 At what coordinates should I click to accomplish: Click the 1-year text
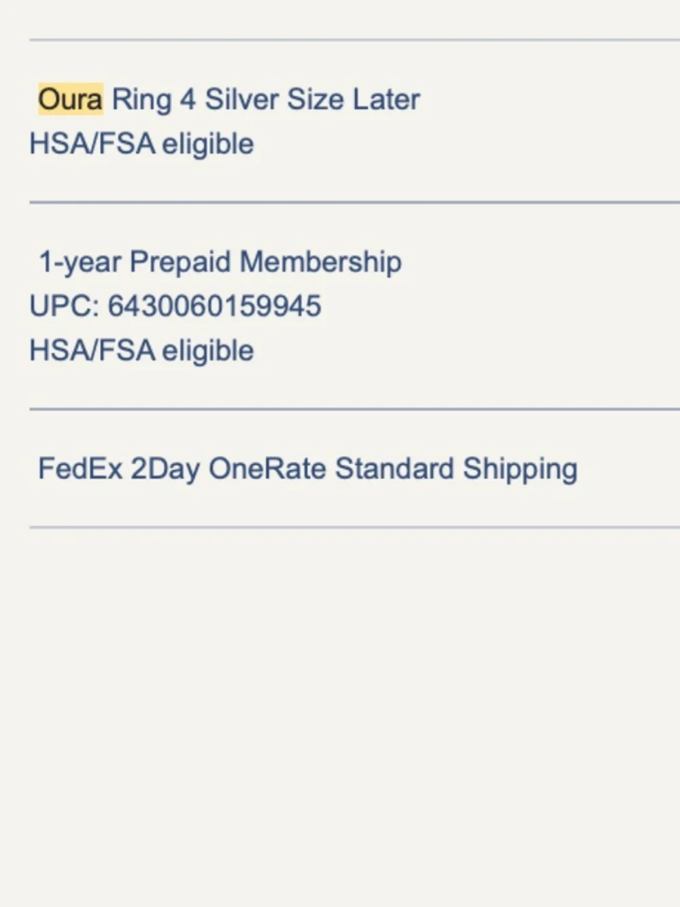coord(80,262)
